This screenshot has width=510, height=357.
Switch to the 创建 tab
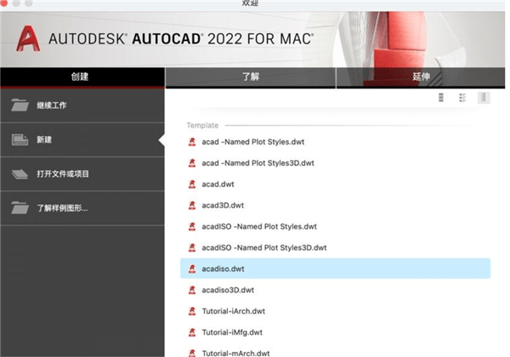[82, 77]
